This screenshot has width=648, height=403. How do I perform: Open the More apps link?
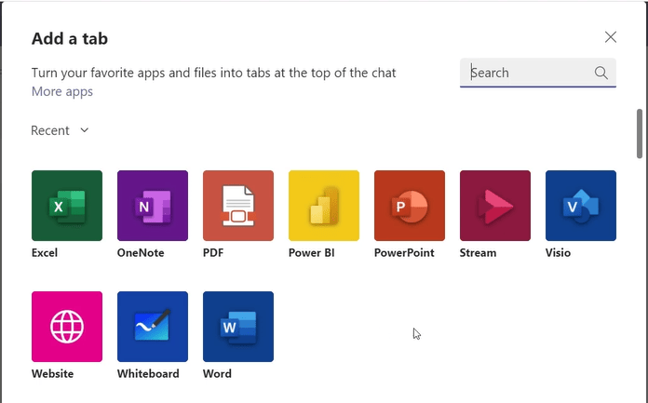(62, 91)
